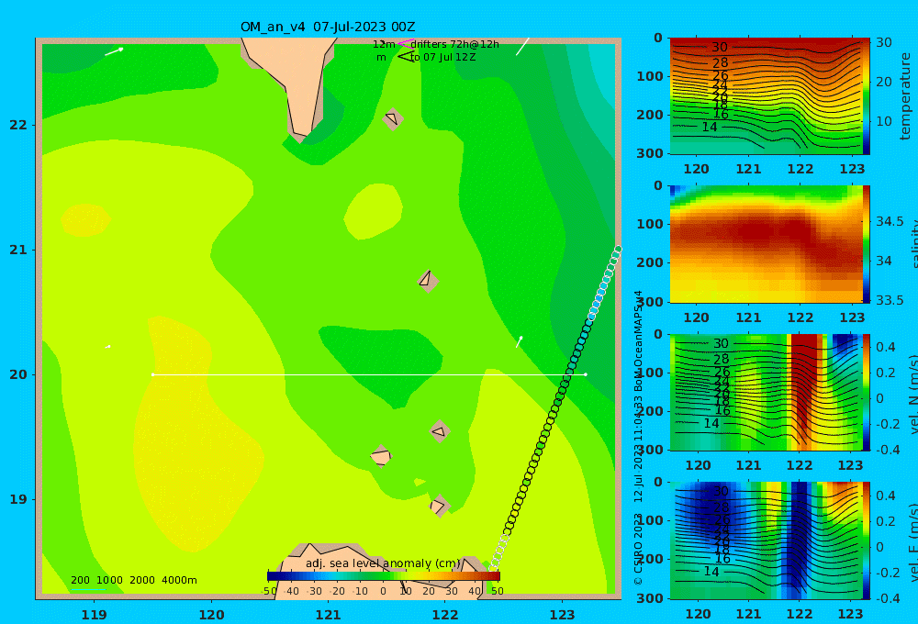
Task: Select the small island marker near latitude 22
Action: point(393,118)
